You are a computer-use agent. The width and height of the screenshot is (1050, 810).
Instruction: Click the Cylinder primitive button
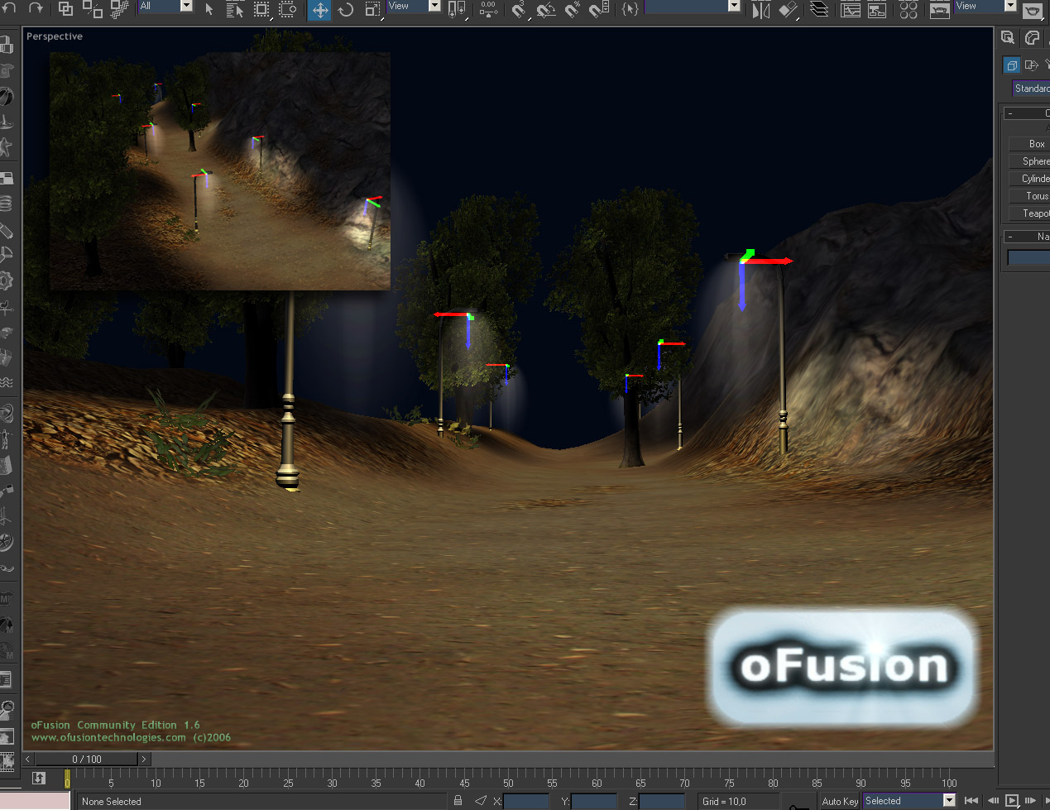point(1028,179)
